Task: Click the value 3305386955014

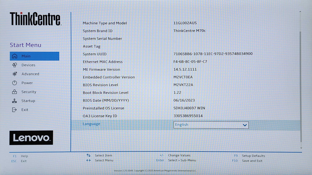Action: [188, 116]
